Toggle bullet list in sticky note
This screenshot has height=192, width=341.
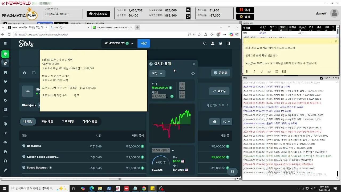[x=277, y=71]
